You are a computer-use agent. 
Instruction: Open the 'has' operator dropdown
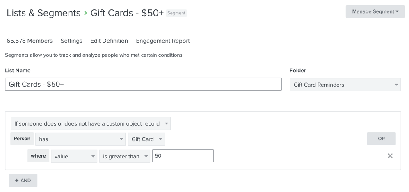tap(80, 139)
